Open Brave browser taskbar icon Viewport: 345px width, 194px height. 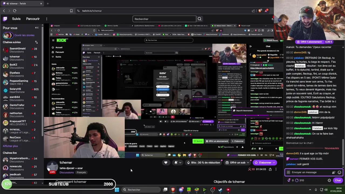[173, 190]
